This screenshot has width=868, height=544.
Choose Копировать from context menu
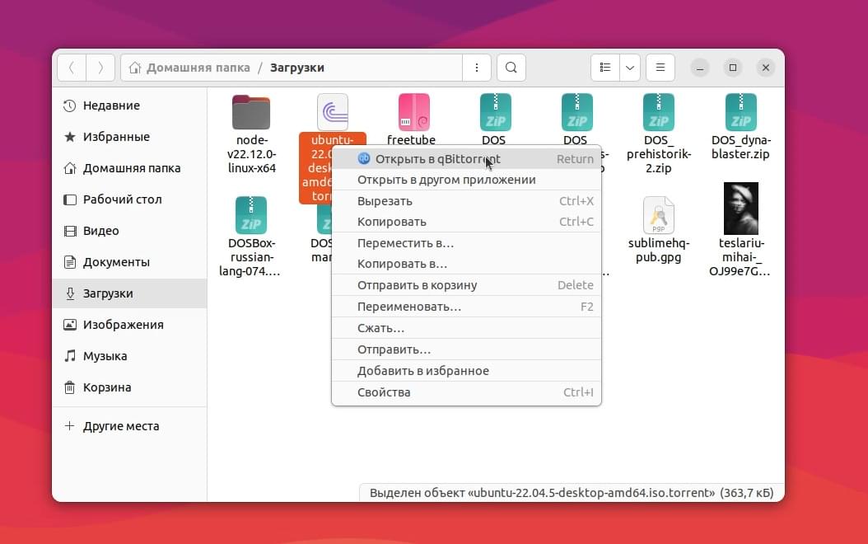pyautogui.click(x=466, y=223)
